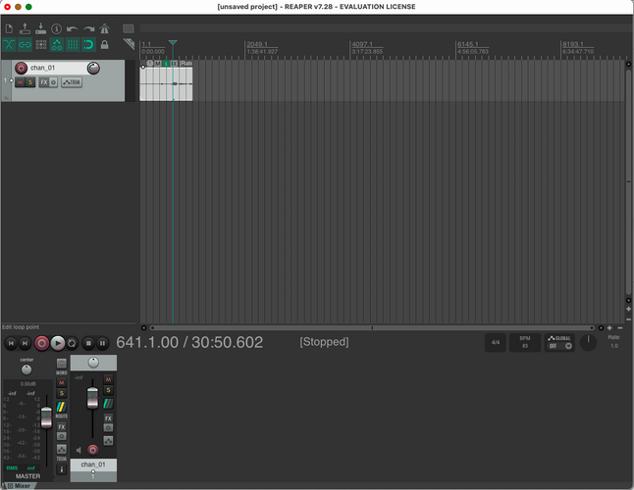Click the New Project toolbar icon

click(x=9, y=28)
